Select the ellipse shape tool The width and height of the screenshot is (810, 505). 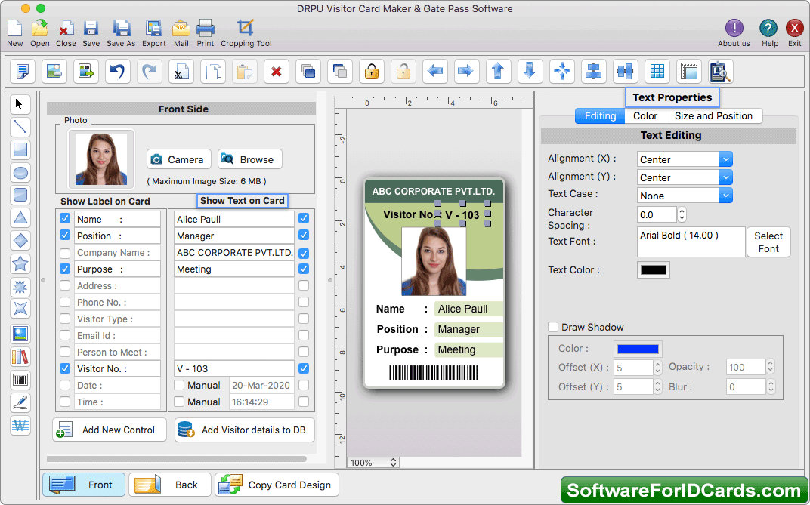coord(20,173)
